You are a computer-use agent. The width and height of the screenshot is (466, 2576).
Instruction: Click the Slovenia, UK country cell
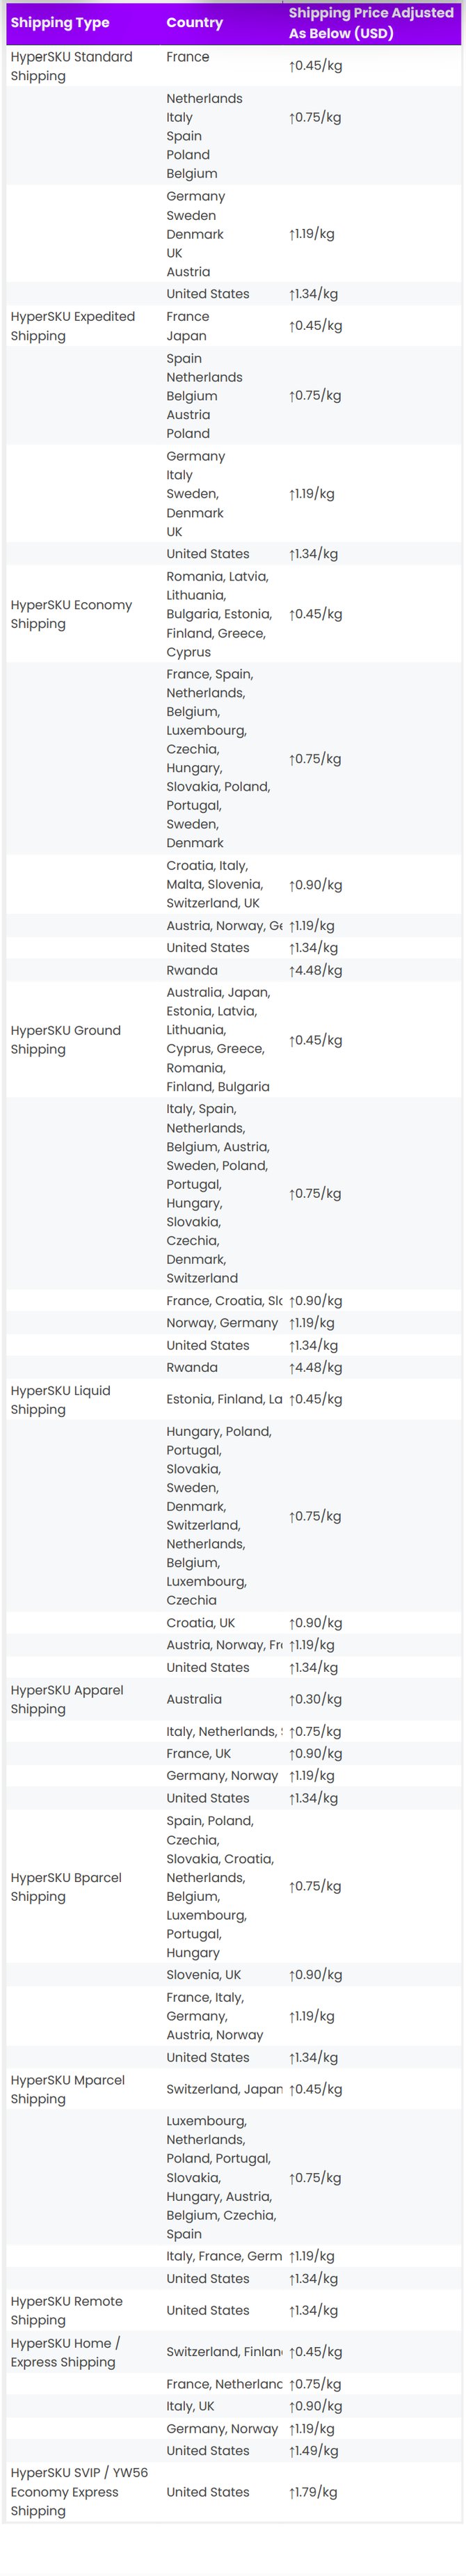pos(203,1974)
